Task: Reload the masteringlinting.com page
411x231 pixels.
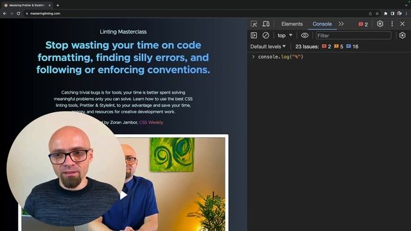Action: click(x=19, y=13)
